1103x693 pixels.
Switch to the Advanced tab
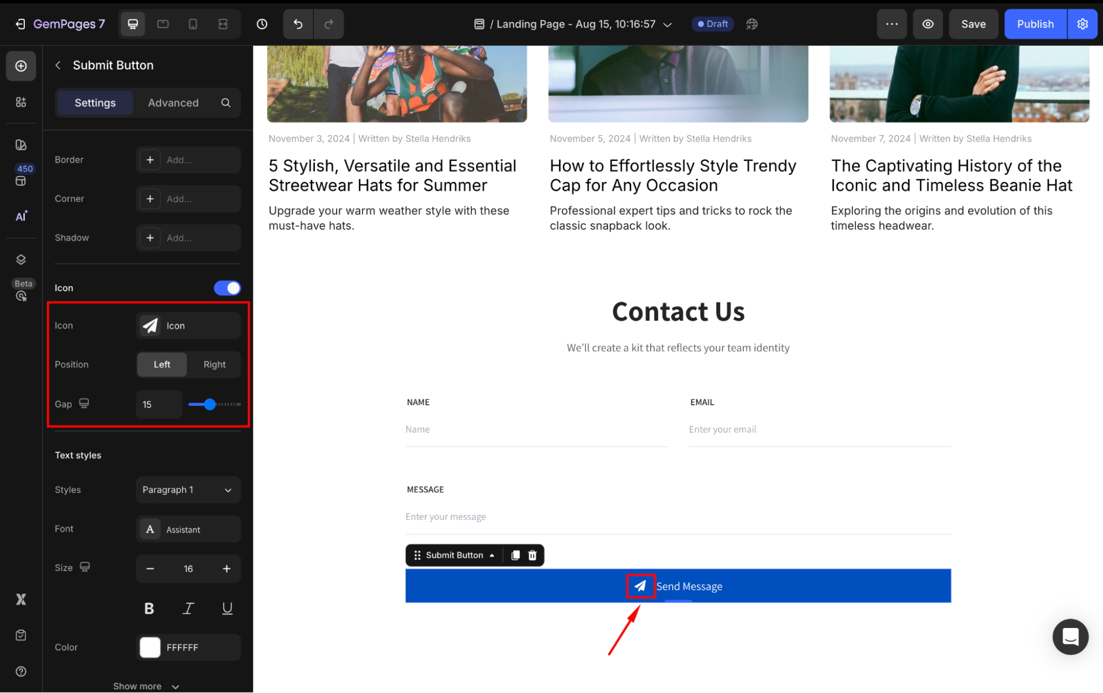[x=173, y=103]
